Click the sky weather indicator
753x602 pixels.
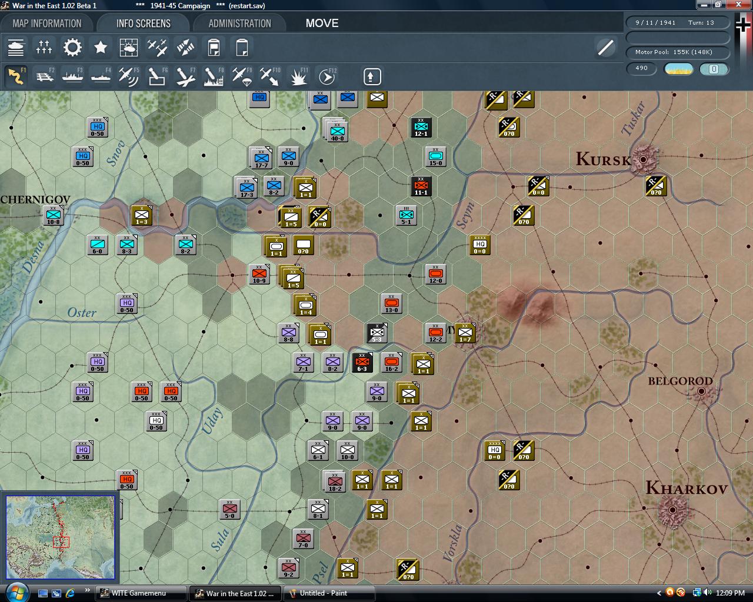[x=678, y=69]
